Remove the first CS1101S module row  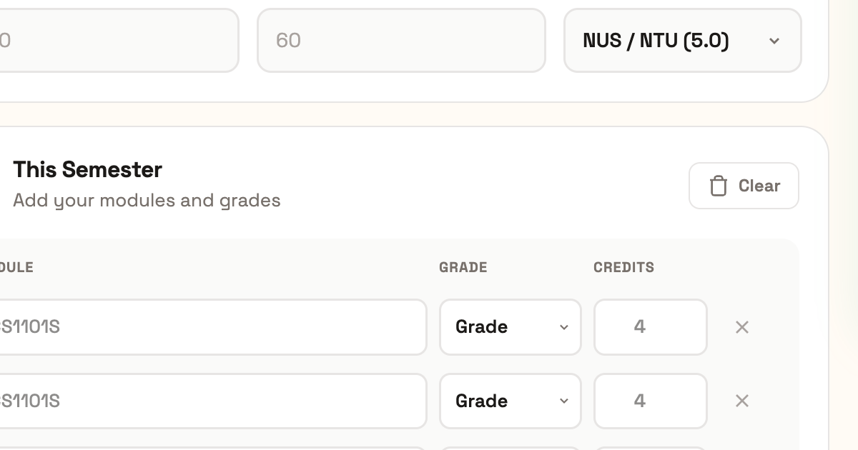[742, 327]
